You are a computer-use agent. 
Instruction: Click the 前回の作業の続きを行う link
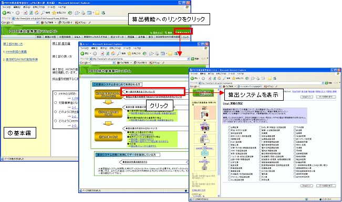pyautogui.click(x=134, y=162)
